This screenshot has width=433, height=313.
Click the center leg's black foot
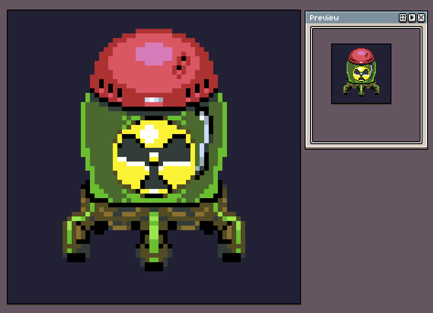(x=154, y=266)
